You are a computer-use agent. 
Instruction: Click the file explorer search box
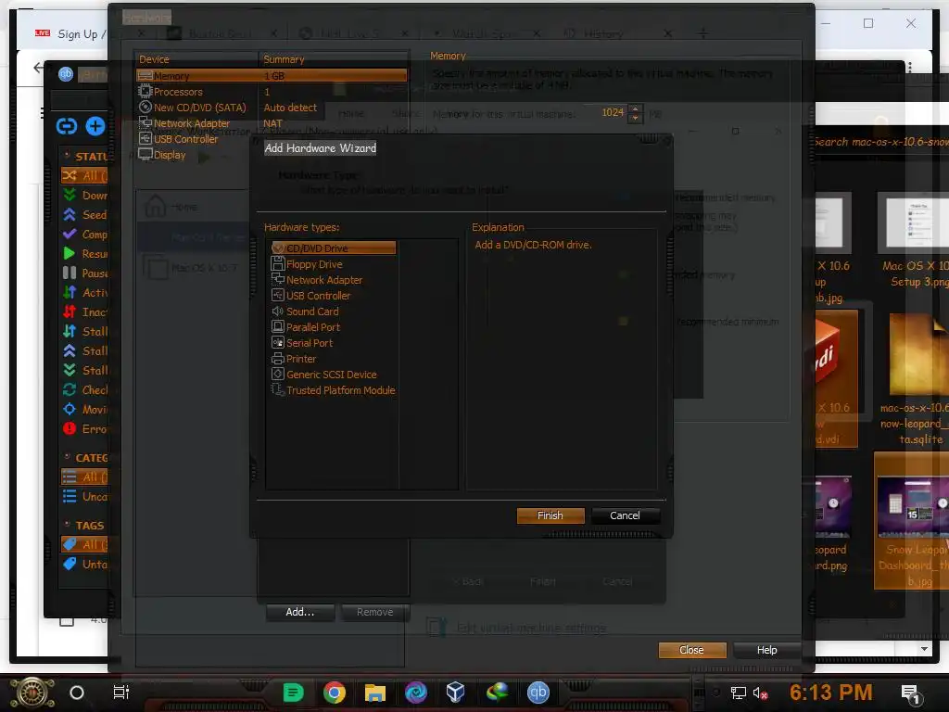880,142
